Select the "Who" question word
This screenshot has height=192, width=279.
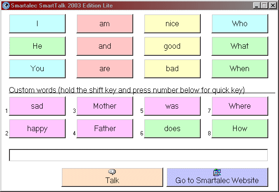(x=240, y=23)
